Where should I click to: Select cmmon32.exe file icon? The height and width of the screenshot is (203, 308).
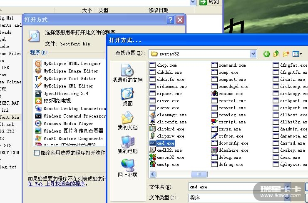click(x=153, y=157)
